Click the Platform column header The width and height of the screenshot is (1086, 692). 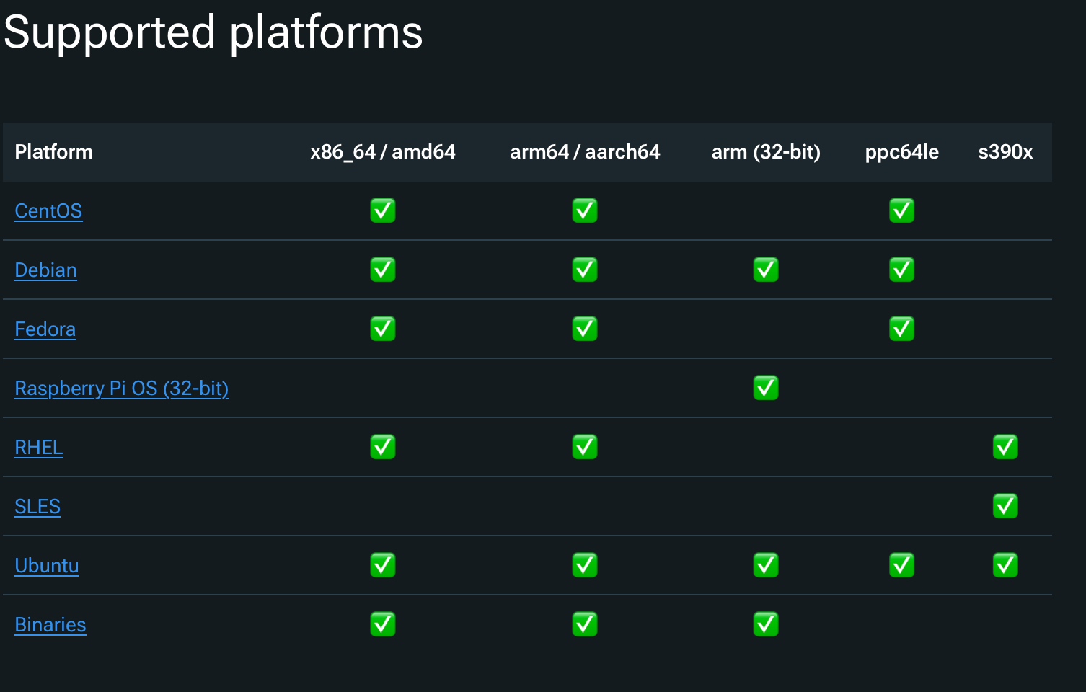pos(54,152)
